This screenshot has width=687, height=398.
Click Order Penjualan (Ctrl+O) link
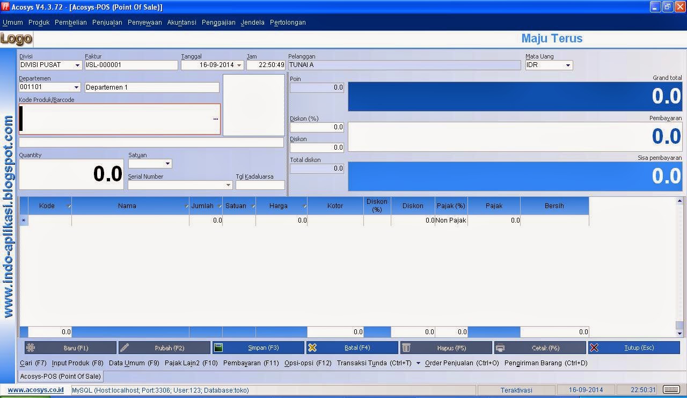coord(462,363)
